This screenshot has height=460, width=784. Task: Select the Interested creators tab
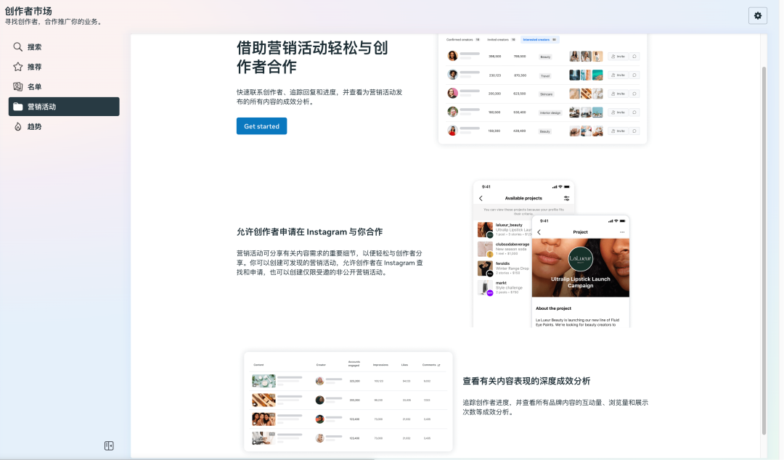click(539, 39)
